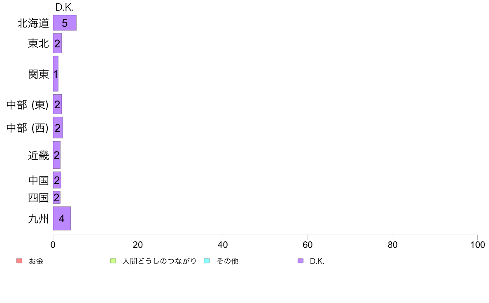Click the 九州 axis label
Screen dimensions: 489x303
(x=38, y=219)
